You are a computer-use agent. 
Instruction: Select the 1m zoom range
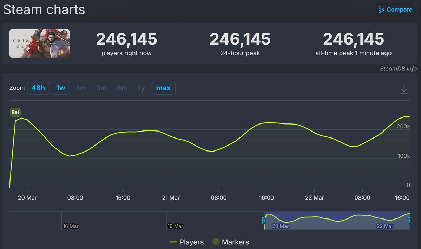coord(81,88)
